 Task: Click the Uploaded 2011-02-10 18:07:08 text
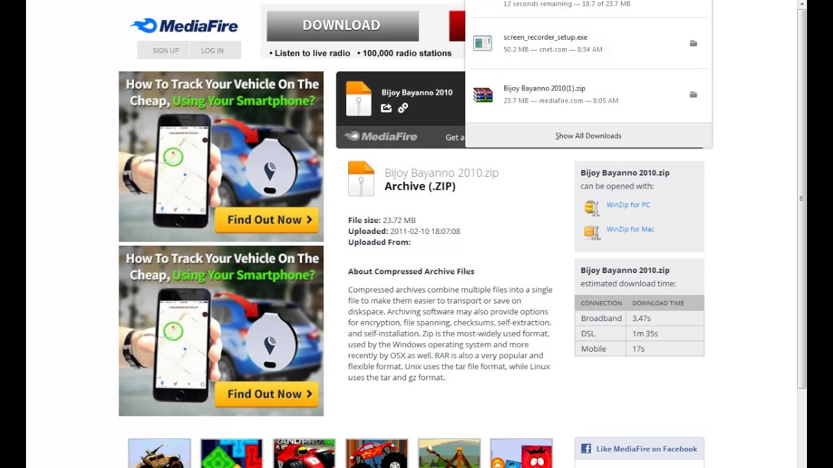tap(404, 231)
